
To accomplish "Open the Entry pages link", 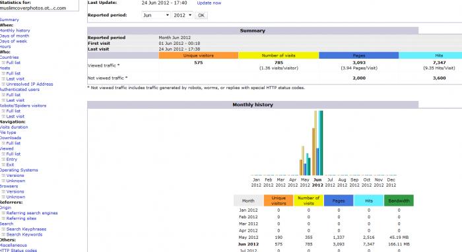I will coord(11,159).
